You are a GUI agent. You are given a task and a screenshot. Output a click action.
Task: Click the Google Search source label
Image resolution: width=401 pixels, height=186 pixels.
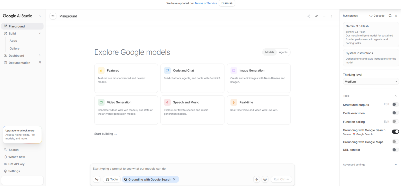click(x=362, y=134)
